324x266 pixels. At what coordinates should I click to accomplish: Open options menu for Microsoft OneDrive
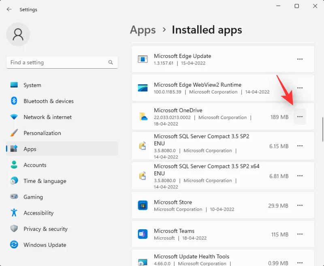(x=300, y=117)
